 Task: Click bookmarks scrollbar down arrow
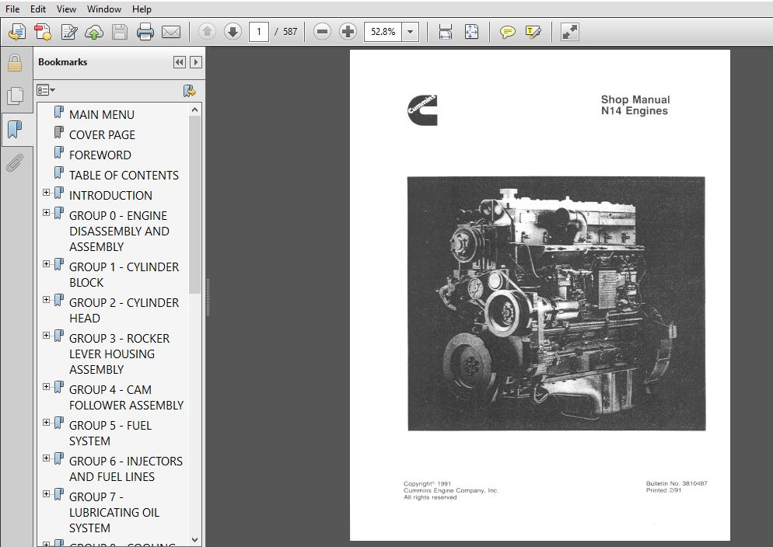(194, 539)
